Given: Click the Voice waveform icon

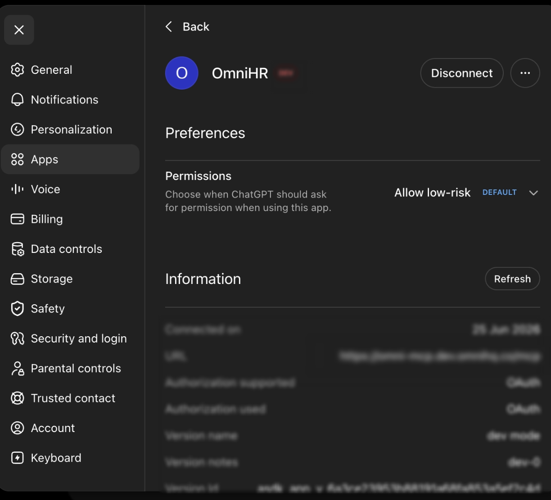Looking at the screenshot, I should click(17, 189).
